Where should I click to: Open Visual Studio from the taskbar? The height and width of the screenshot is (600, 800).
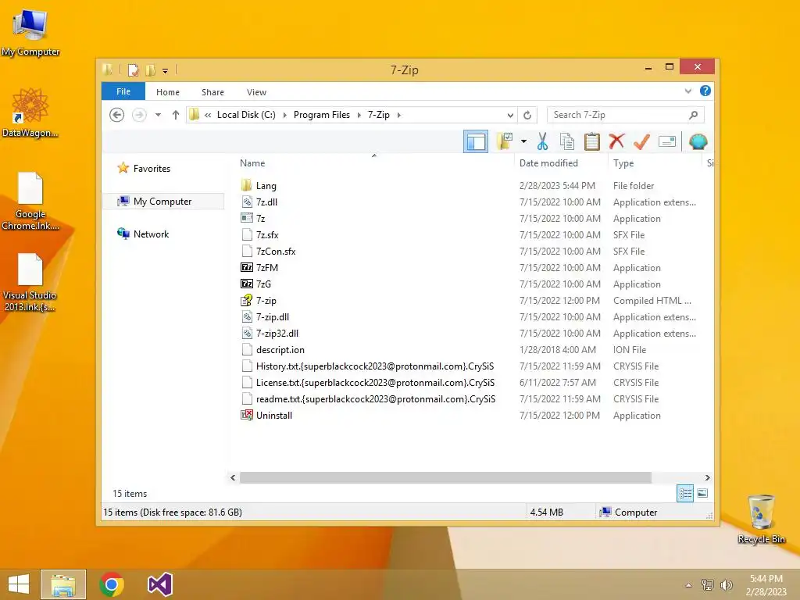point(159,584)
